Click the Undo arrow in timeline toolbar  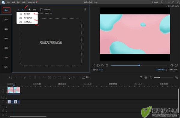[x=10, y=77]
